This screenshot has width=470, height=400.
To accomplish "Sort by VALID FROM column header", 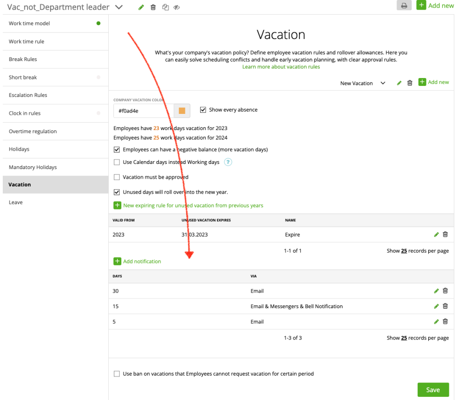I will 123,220.
